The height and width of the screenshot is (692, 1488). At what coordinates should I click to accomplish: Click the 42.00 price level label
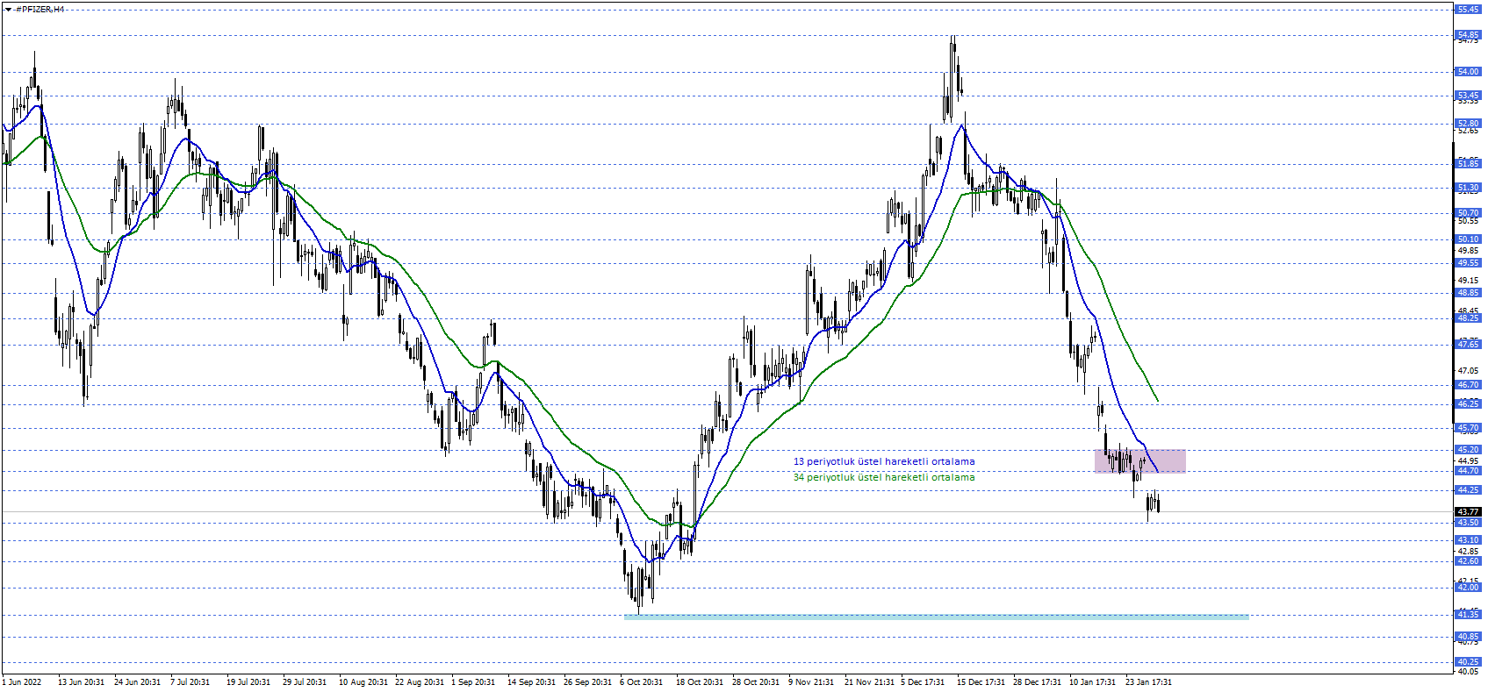1467,588
